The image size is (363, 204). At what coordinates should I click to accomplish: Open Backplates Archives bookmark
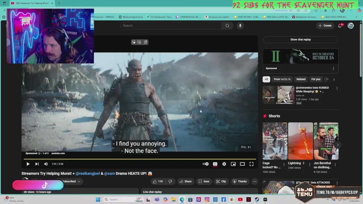pyautogui.click(x=305, y=17)
